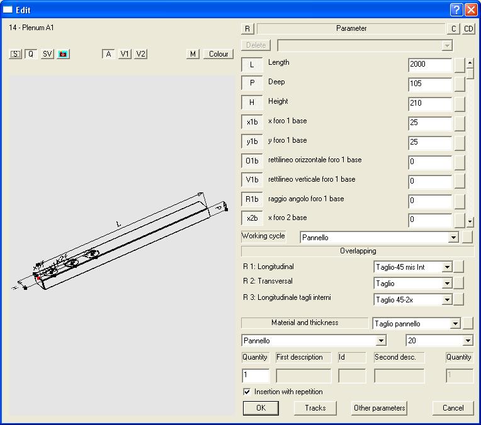This screenshot has width=481, height=425.
Task: Switch to the V2 view
Action: point(140,54)
